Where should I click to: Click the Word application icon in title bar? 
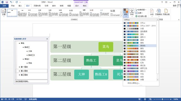coord(3,2)
